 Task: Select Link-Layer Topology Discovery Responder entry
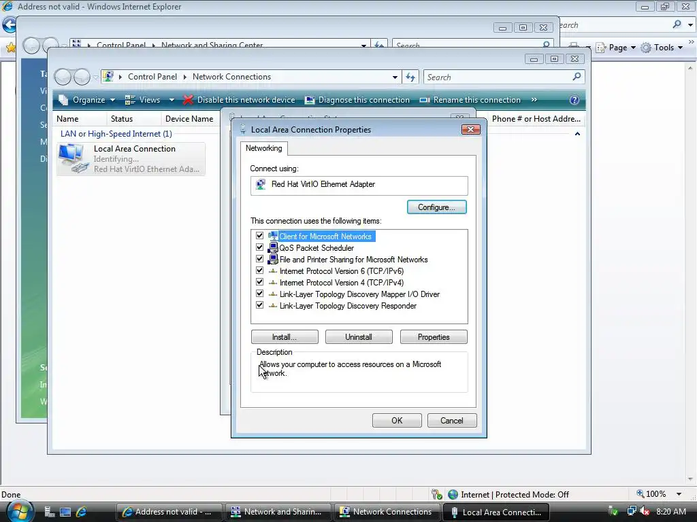click(348, 305)
